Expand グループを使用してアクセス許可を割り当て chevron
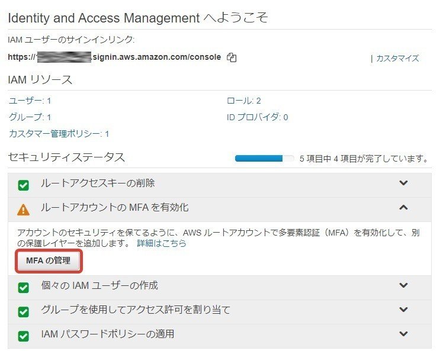 (x=403, y=310)
